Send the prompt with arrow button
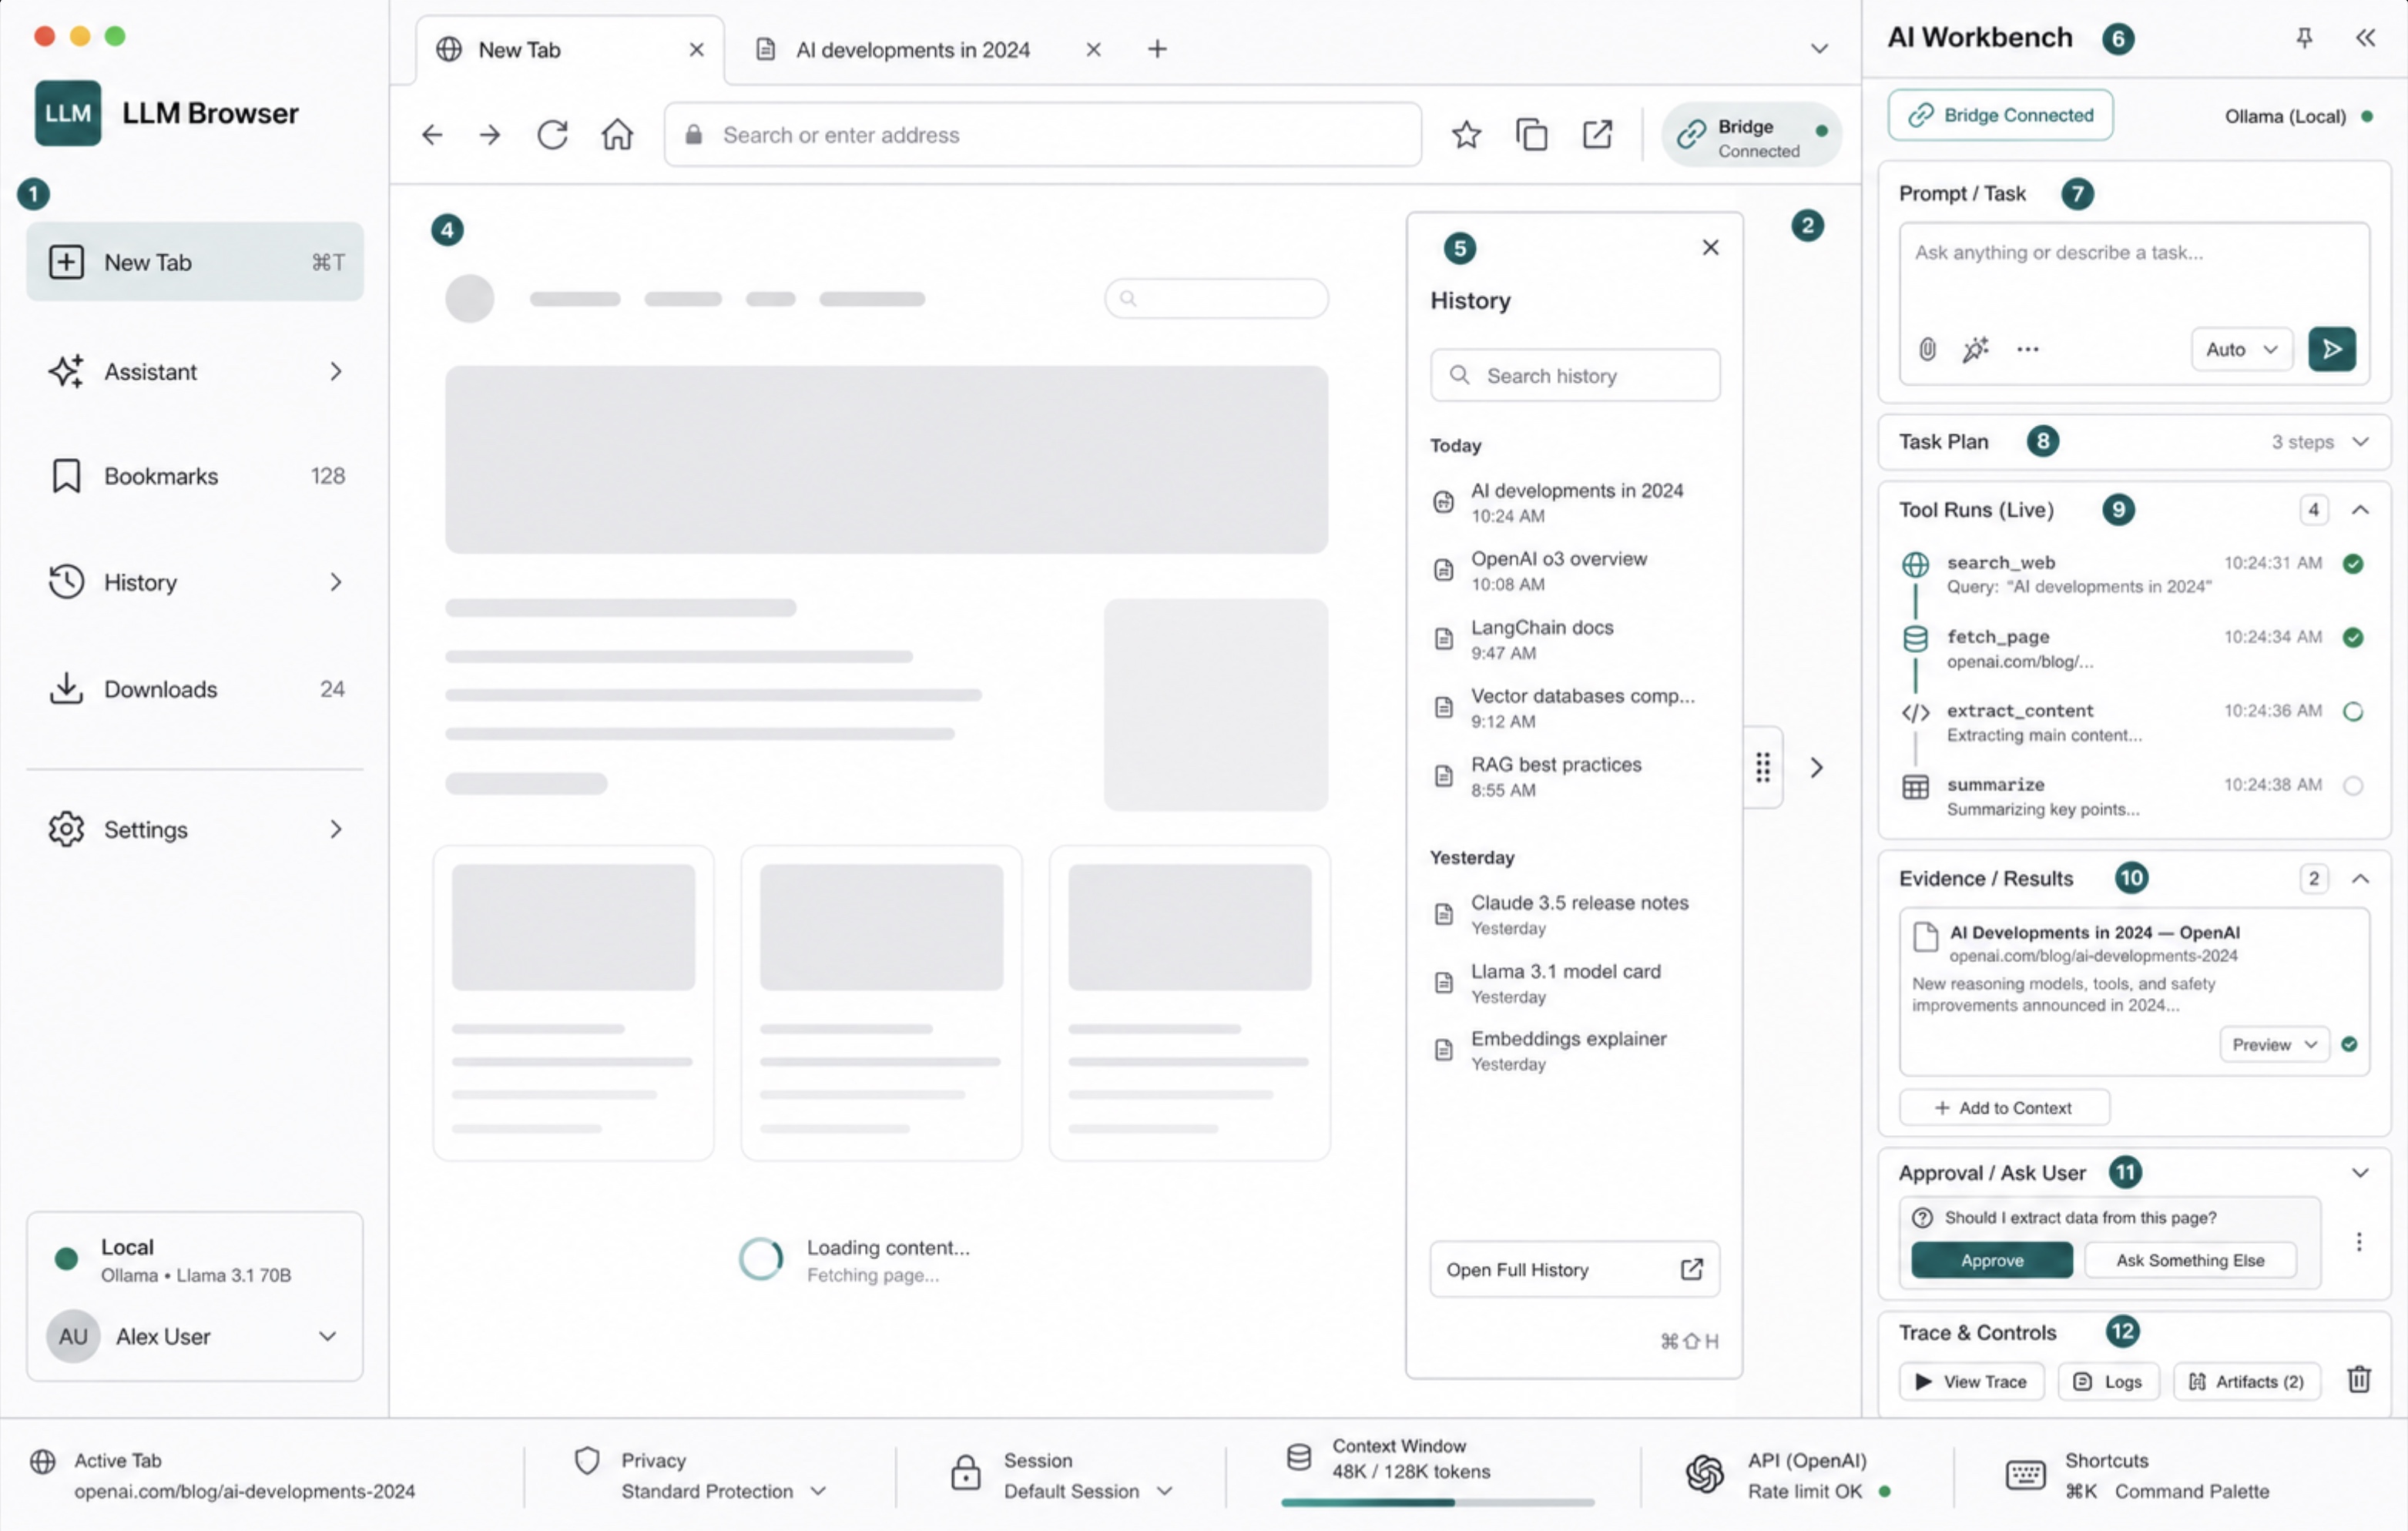The width and height of the screenshot is (2408, 1531). (2331, 349)
